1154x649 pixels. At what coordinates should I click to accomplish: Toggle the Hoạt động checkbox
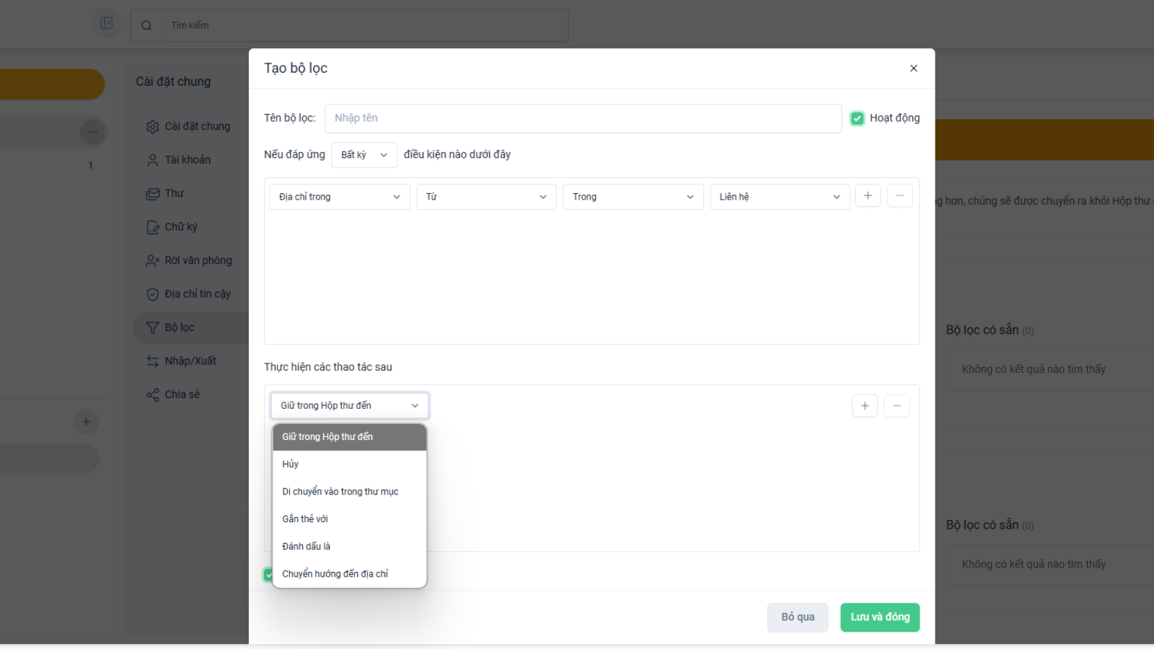(x=857, y=118)
